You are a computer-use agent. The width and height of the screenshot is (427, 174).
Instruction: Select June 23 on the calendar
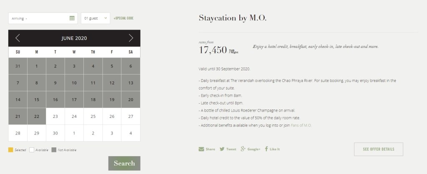55,117
